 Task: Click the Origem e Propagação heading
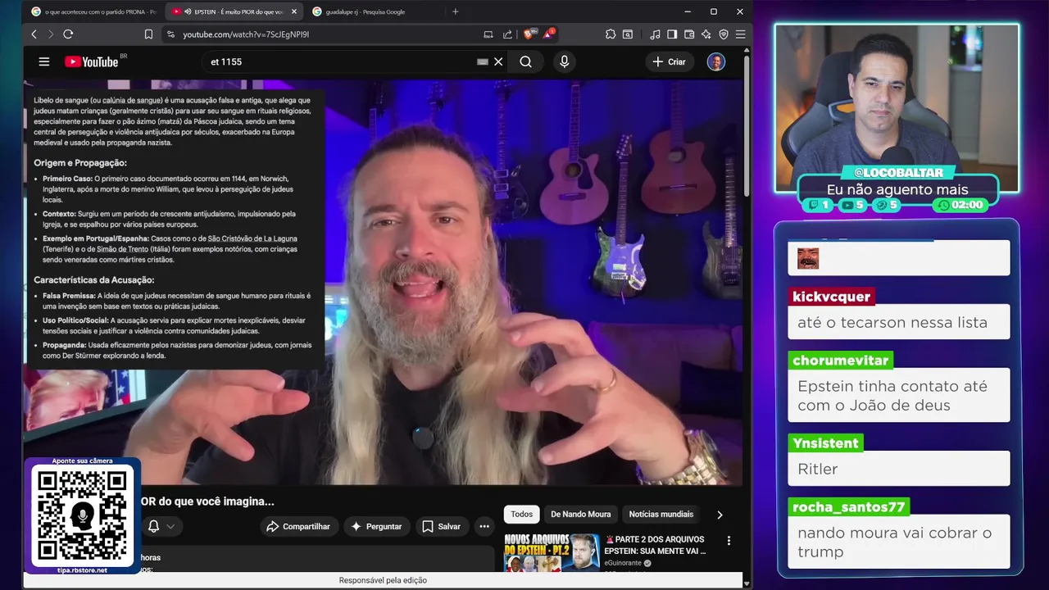pos(80,163)
